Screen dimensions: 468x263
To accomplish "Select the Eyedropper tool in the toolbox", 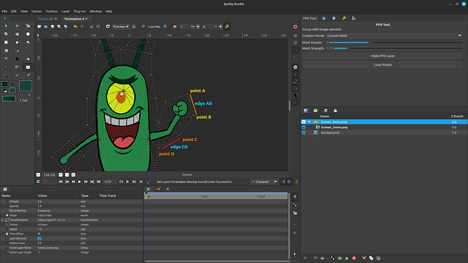I will click(5, 67).
